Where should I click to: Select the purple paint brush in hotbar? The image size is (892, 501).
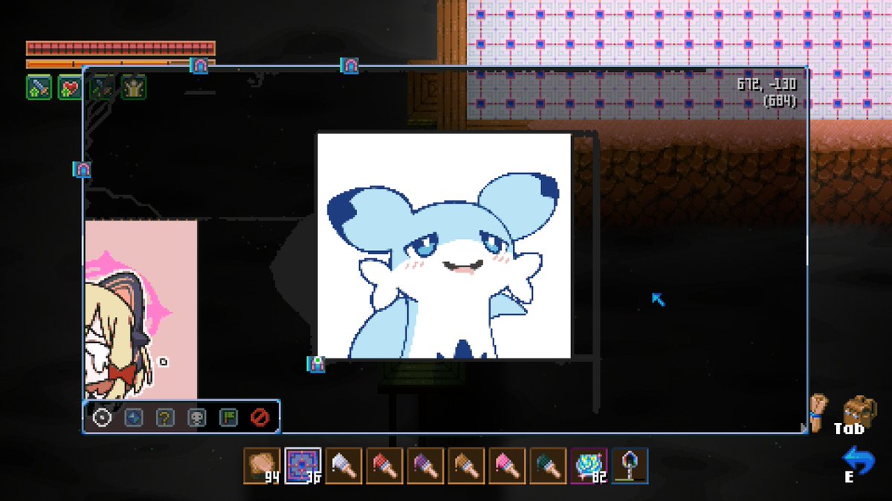pos(425,466)
